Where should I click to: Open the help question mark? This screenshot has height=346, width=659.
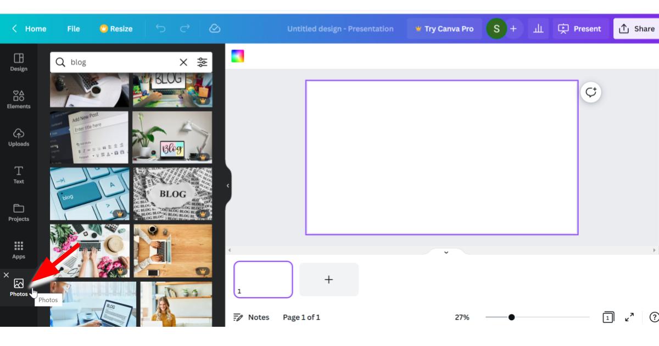point(654,317)
